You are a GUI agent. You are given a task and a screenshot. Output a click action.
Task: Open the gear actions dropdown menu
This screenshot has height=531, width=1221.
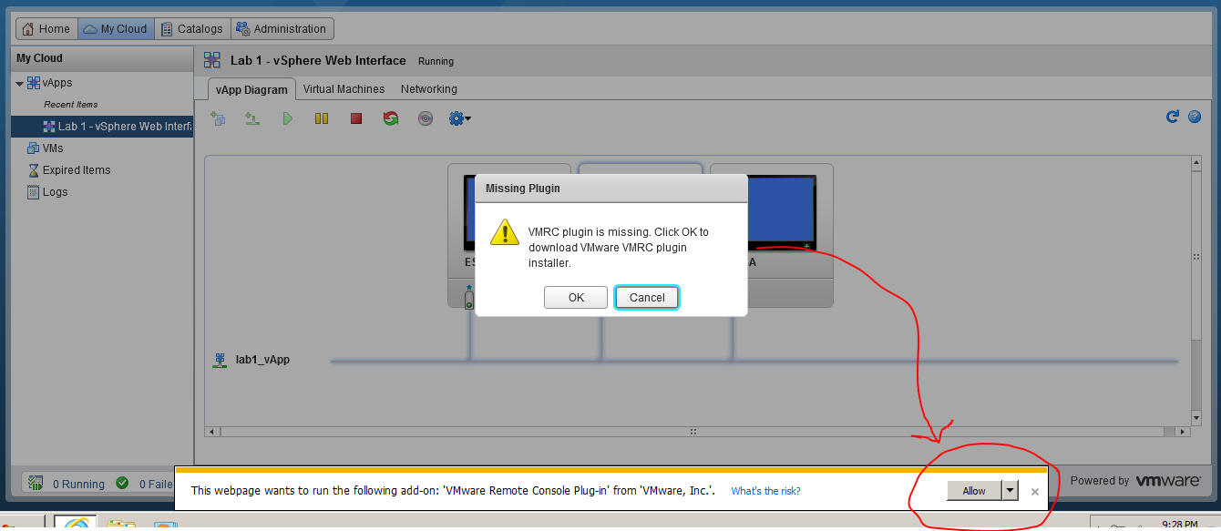(x=459, y=118)
